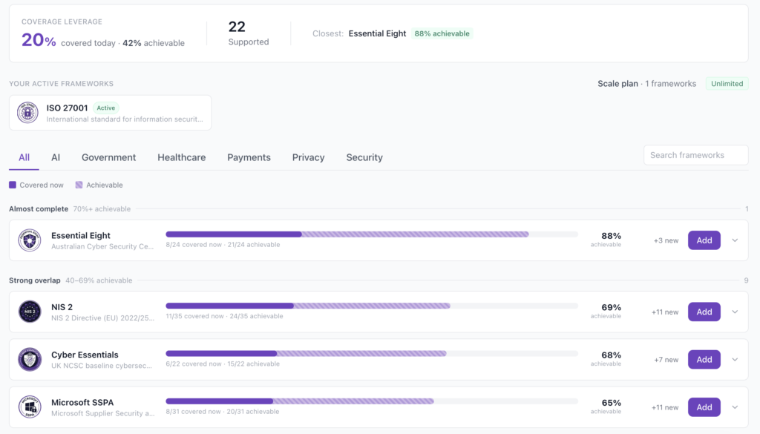
Task: Select the Privacy tab
Action: [x=308, y=157]
